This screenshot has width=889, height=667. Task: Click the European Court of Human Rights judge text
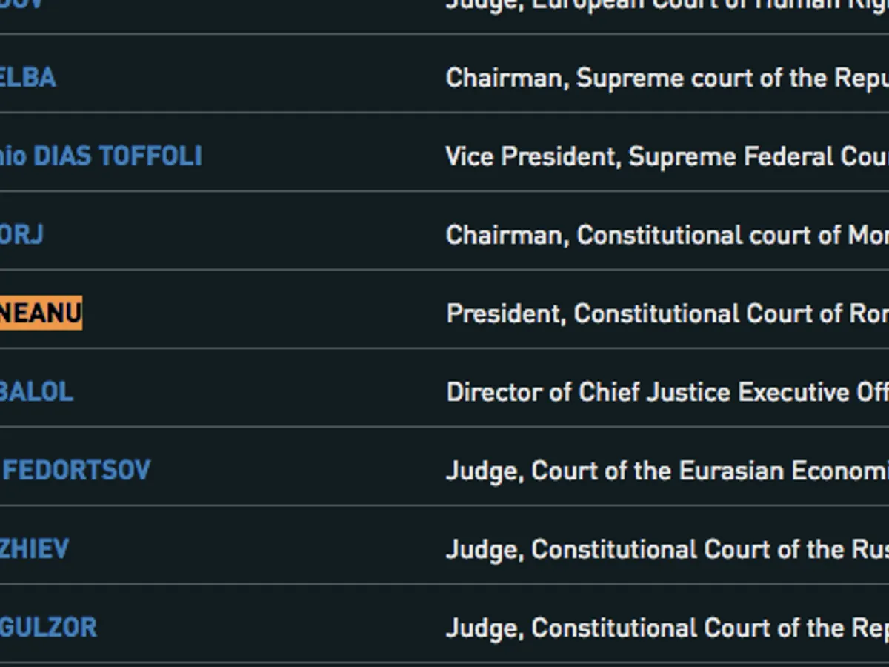pos(667,4)
